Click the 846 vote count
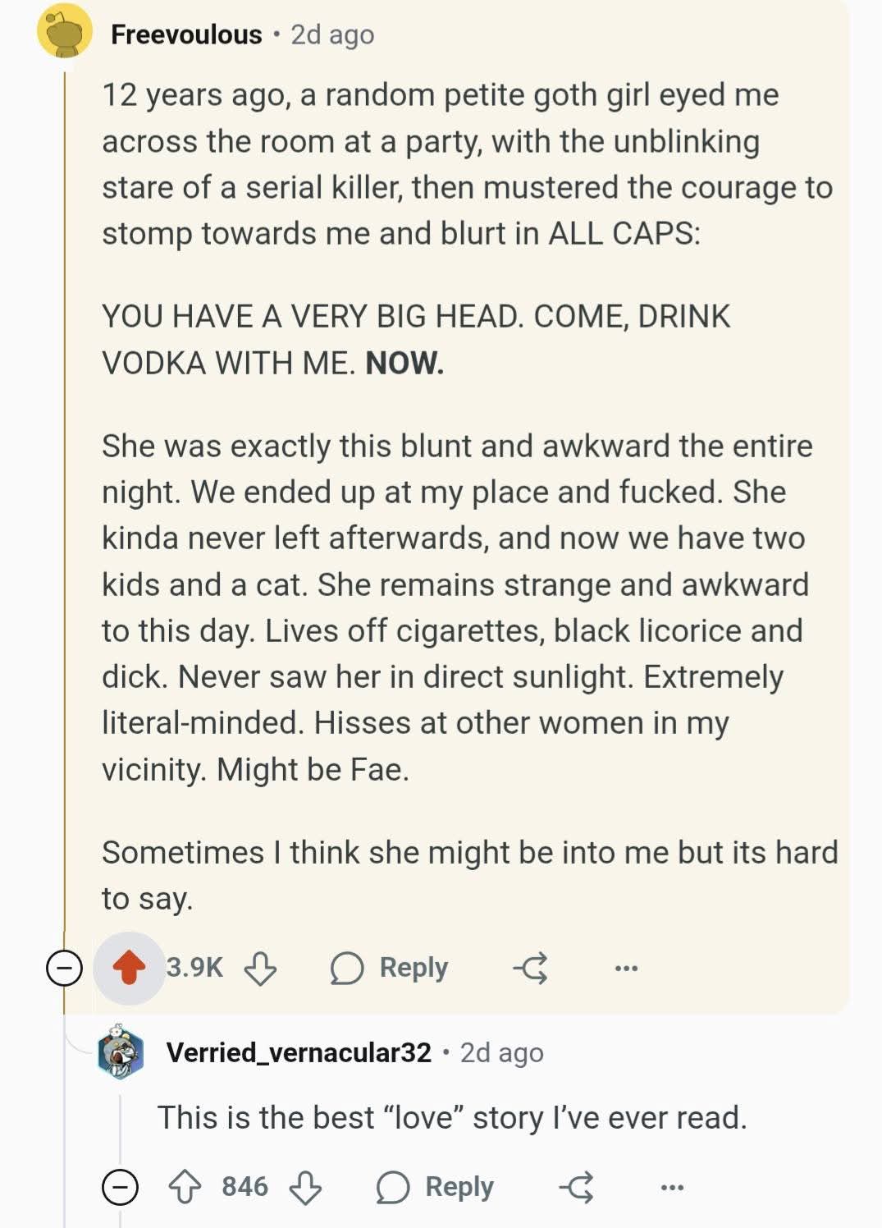This screenshot has height=1228, width=882. [x=244, y=1187]
